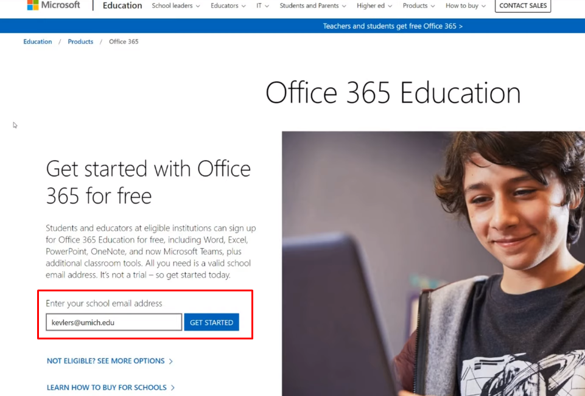Go to Education breadcrumb

tap(38, 42)
